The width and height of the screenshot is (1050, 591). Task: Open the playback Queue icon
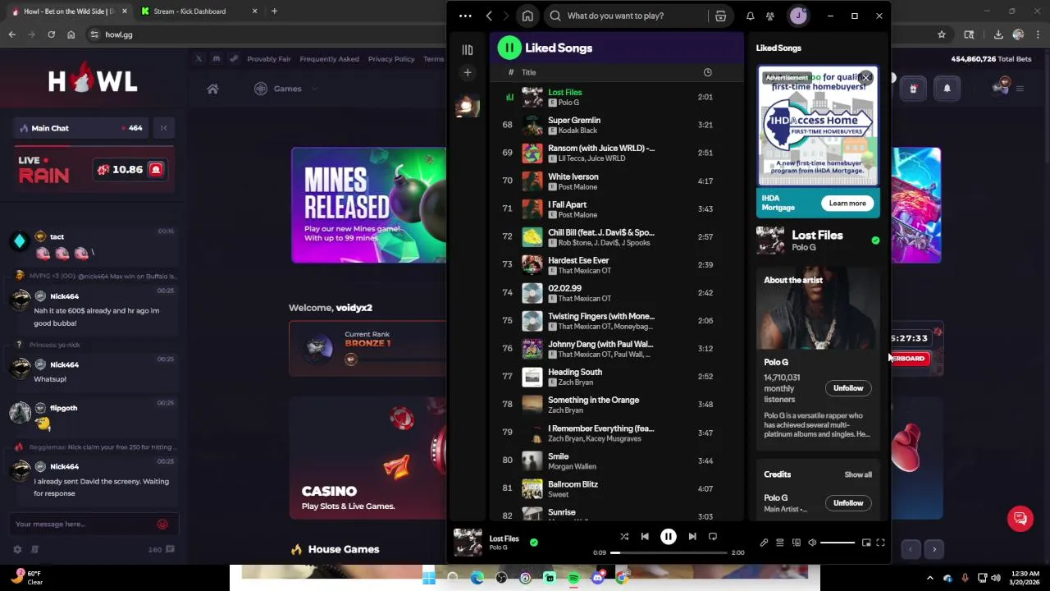(x=780, y=543)
